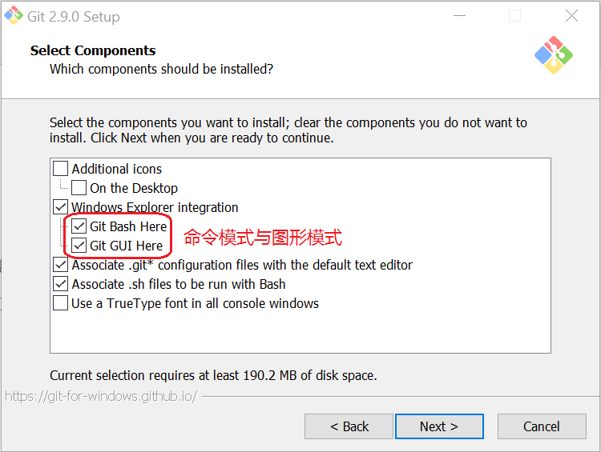Enable the Additional icons checkbox

pos(61,169)
